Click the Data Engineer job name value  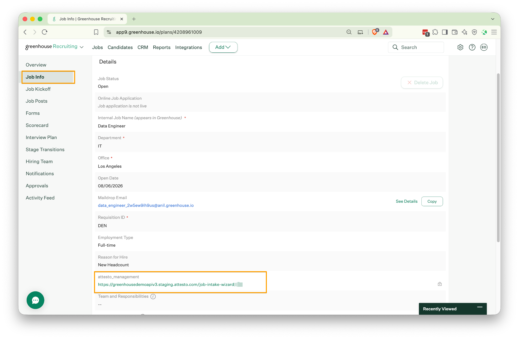pos(112,126)
